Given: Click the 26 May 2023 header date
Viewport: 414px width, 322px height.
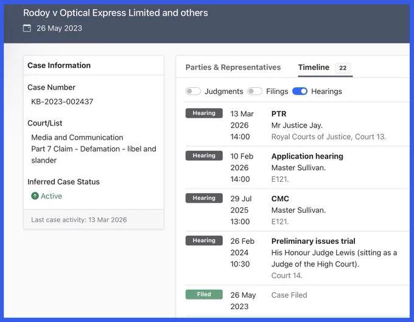Looking at the screenshot, I should pos(60,28).
